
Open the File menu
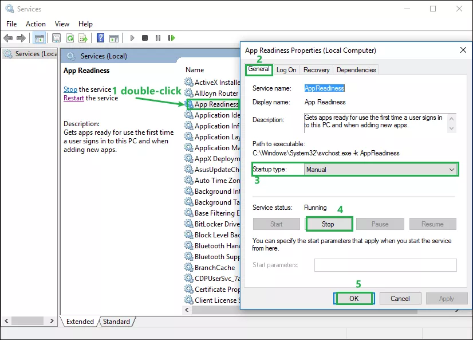(x=11, y=24)
